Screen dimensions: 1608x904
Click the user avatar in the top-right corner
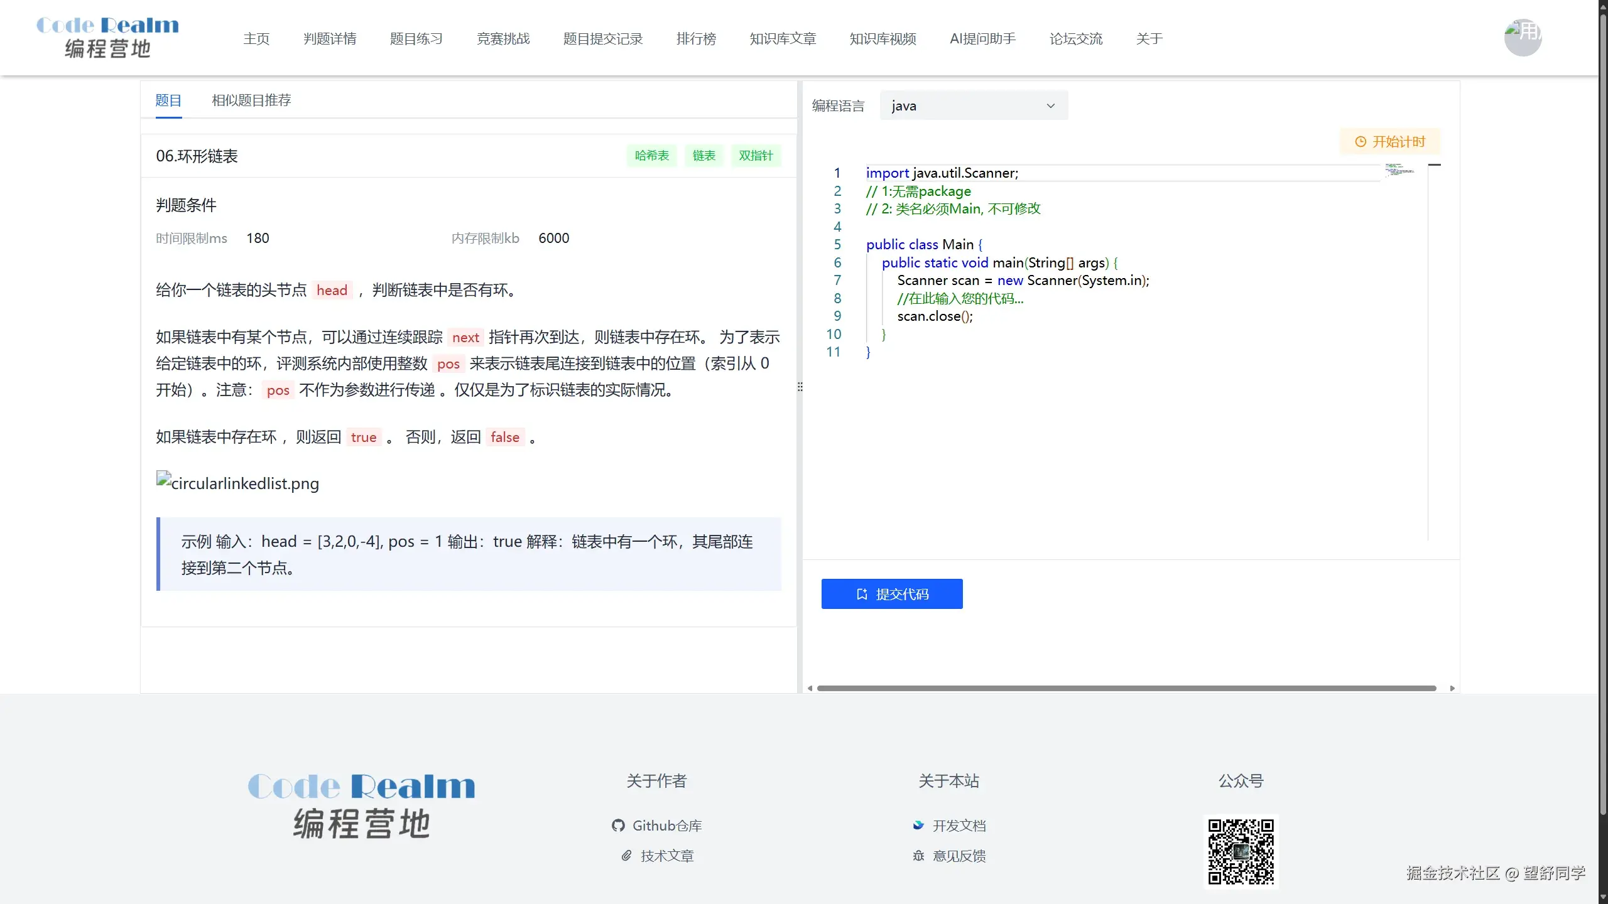click(x=1522, y=37)
